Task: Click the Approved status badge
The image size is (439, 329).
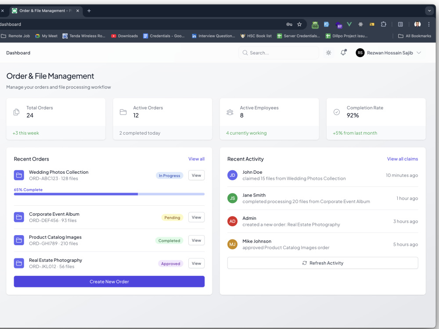Action: click(x=170, y=264)
